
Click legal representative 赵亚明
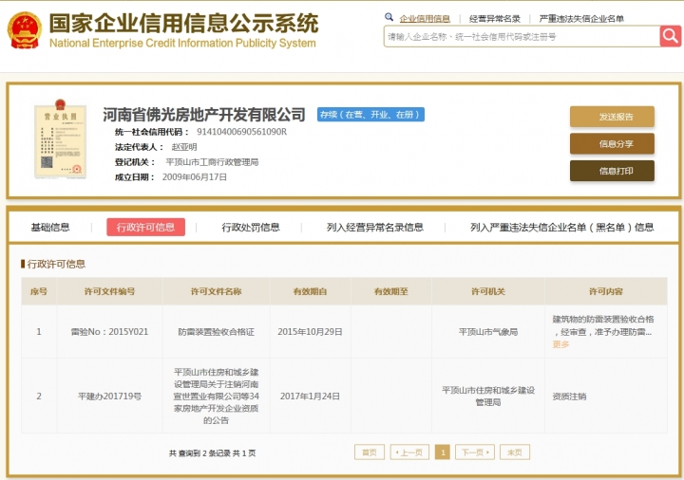click(184, 147)
